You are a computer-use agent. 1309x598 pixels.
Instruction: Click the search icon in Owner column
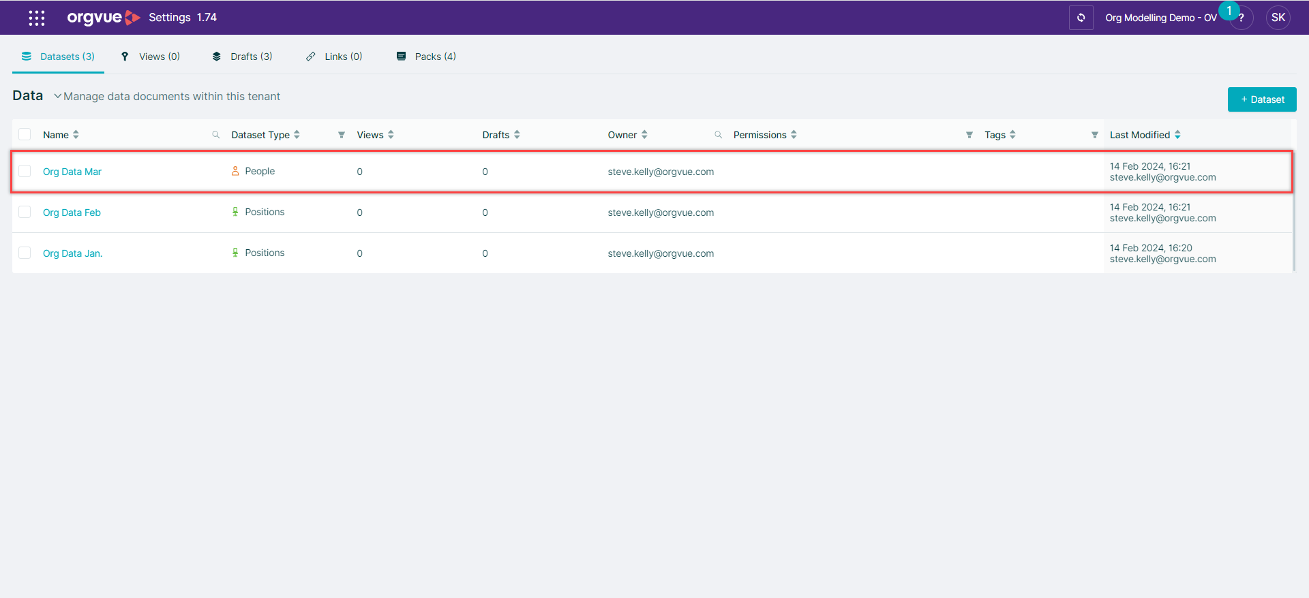pos(718,135)
